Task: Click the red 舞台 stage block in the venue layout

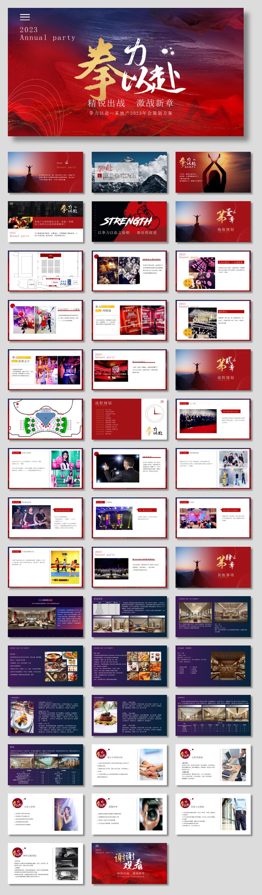Action: pyautogui.click(x=51, y=255)
